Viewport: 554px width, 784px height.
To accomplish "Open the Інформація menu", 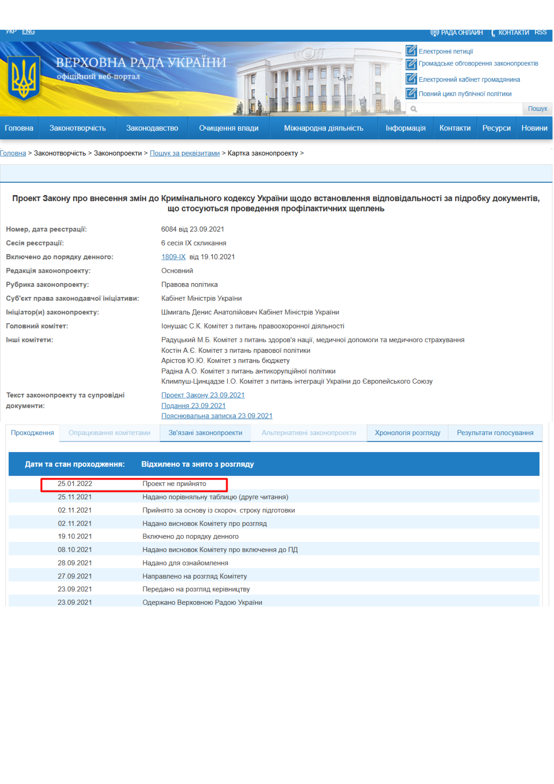I will (x=406, y=128).
